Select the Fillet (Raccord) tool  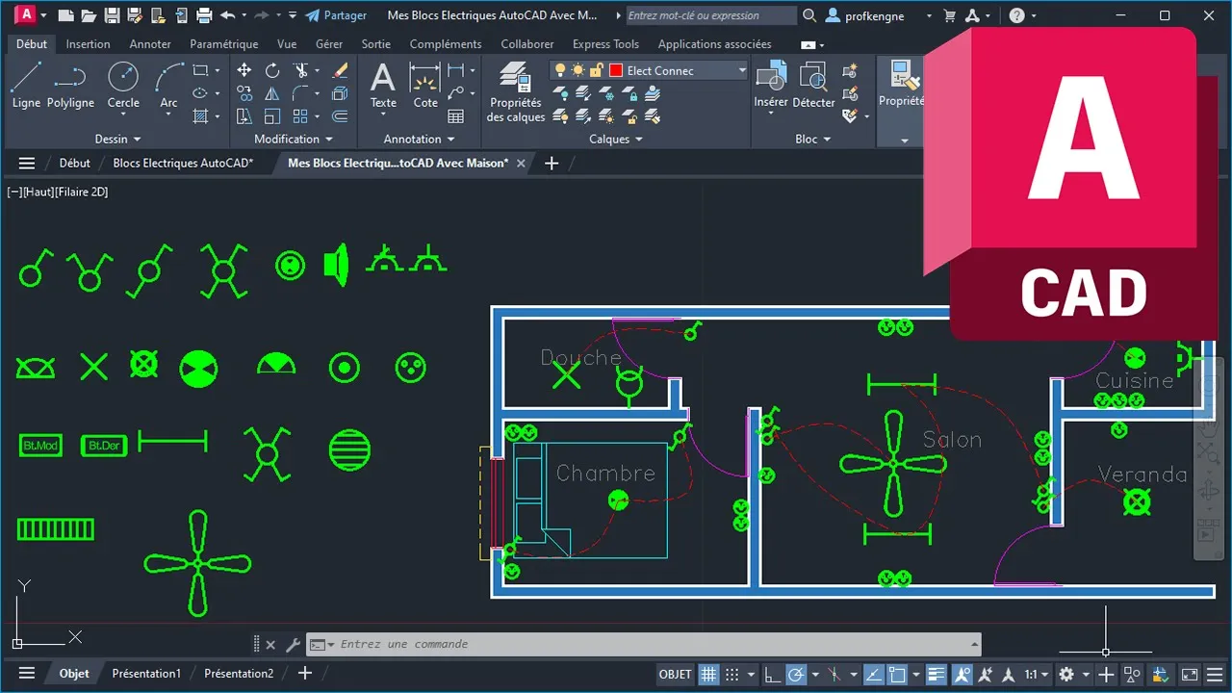click(x=300, y=93)
